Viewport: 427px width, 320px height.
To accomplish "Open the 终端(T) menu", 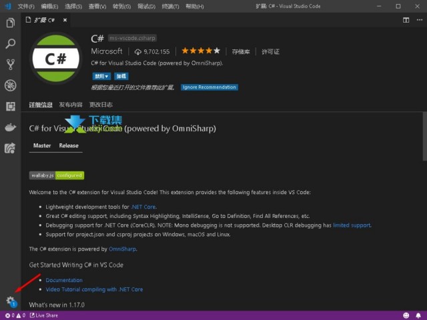I will [171, 6].
